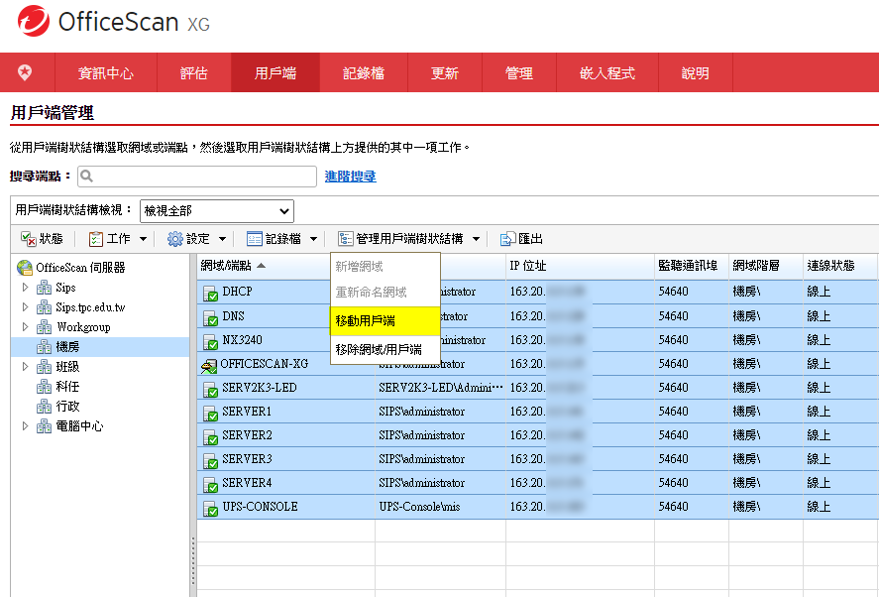Open the 記錄檔 navigation tab
Image resolution: width=879 pixels, height=597 pixels.
coord(364,72)
